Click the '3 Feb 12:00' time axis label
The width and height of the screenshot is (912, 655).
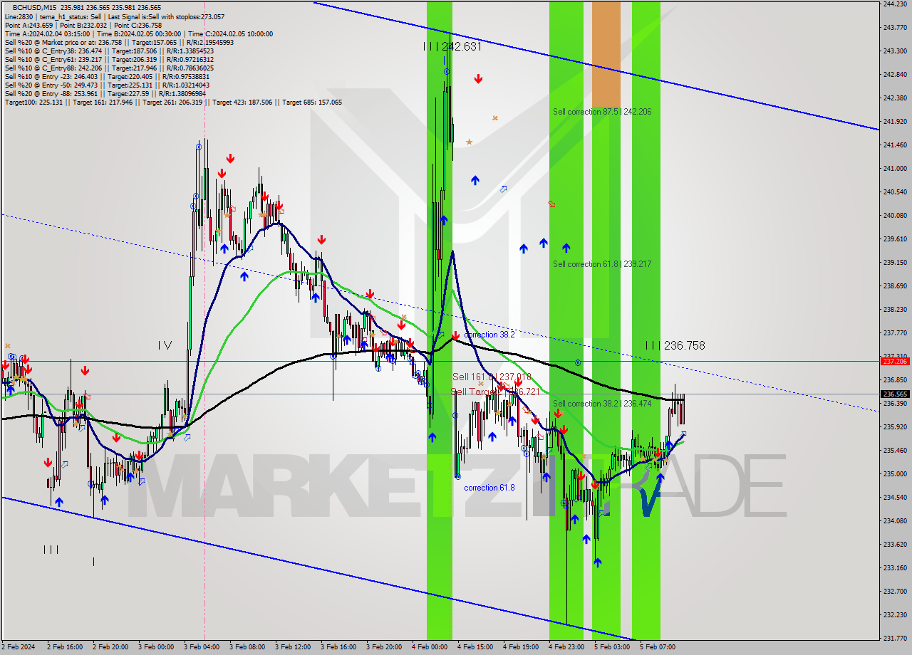293,647
